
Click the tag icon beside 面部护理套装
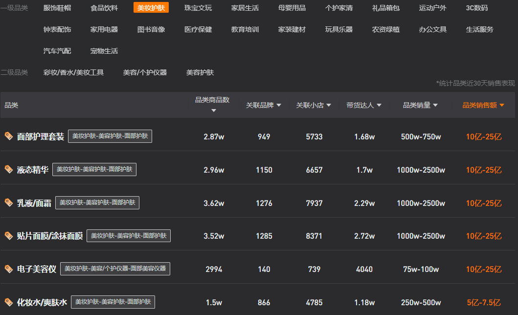coord(8,136)
